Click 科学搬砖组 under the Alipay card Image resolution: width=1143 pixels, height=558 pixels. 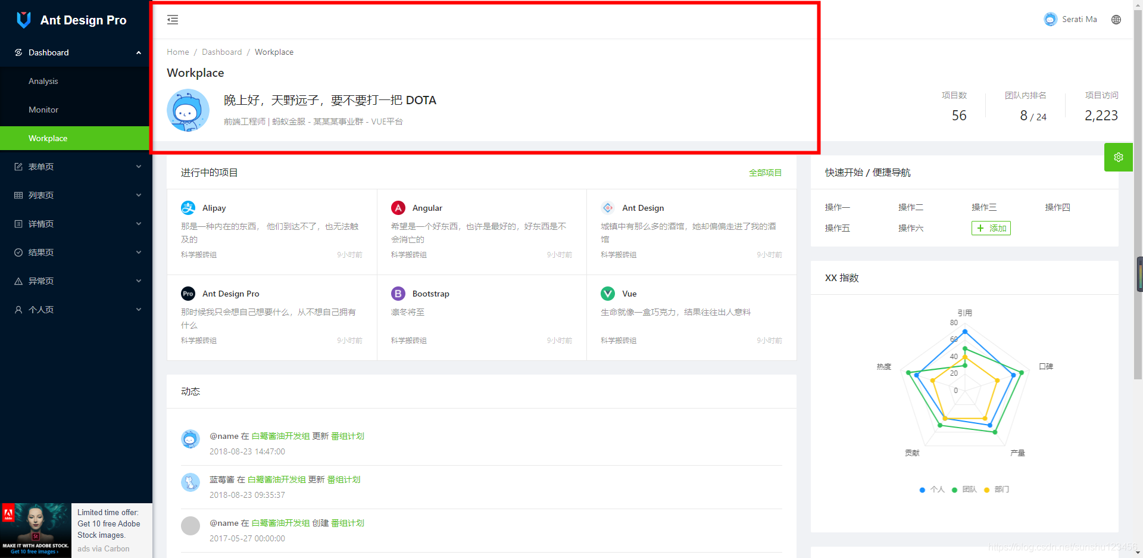click(x=199, y=255)
